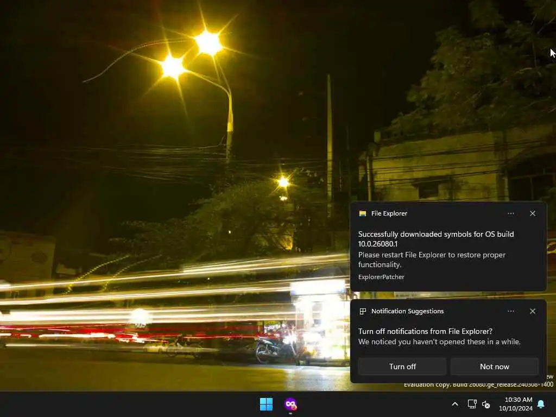Screen dimensions: 556x417
Task: Click the 'Please restart File Explorer' text
Action: click(432, 260)
